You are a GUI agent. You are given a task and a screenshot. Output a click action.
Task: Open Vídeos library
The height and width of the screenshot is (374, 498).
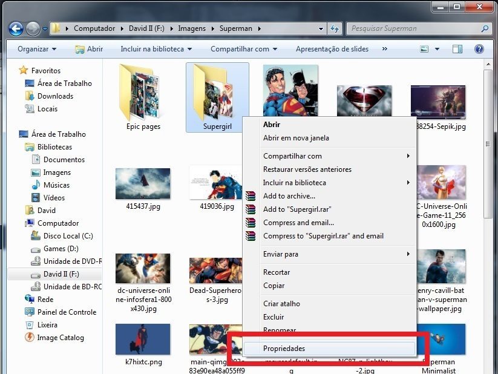coord(54,198)
